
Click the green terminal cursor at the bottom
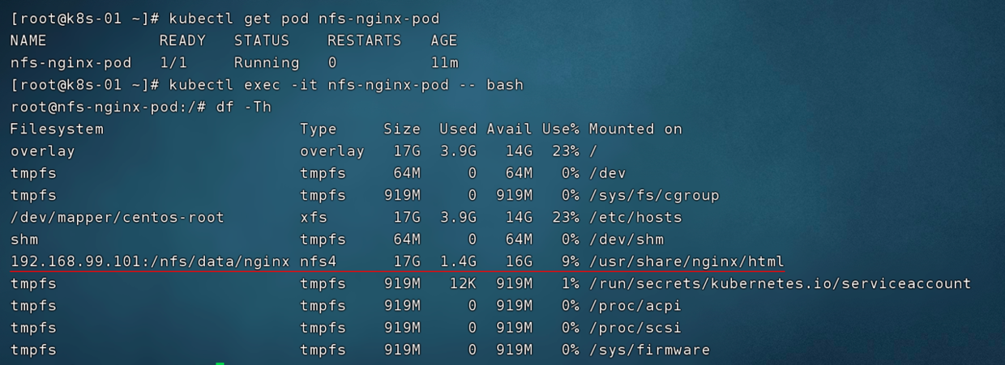point(220,363)
